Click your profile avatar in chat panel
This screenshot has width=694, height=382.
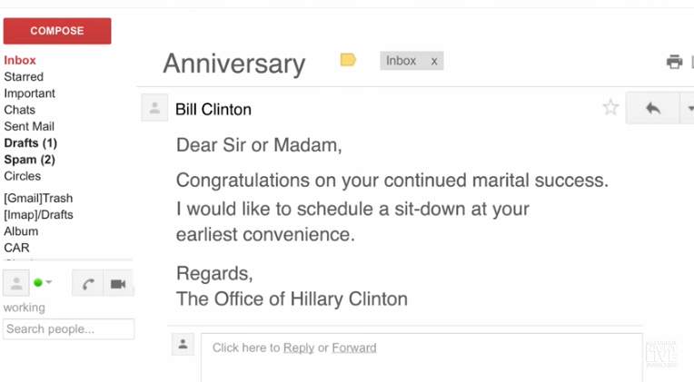[15, 283]
